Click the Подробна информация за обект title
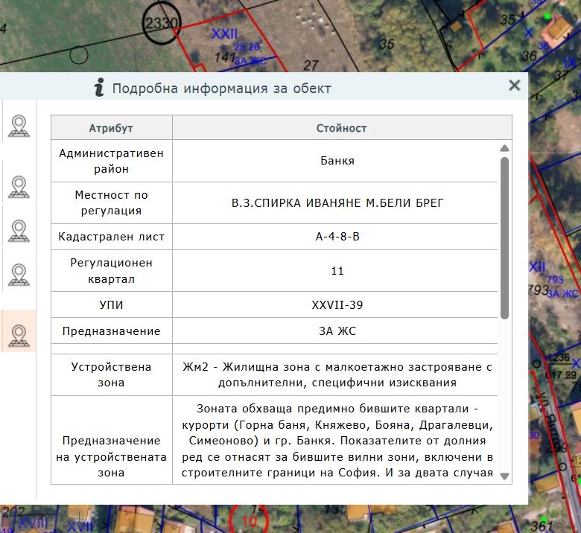 point(221,89)
